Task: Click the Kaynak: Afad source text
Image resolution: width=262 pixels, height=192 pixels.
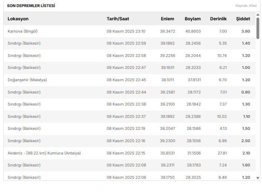Action: tap(246, 6)
